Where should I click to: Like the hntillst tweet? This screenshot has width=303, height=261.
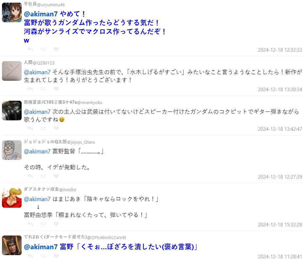(56, 224)
